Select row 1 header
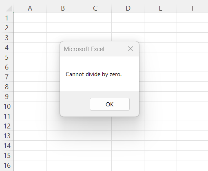This screenshot has width=208, height=171. pyautogui.click(x=7, y=18)
